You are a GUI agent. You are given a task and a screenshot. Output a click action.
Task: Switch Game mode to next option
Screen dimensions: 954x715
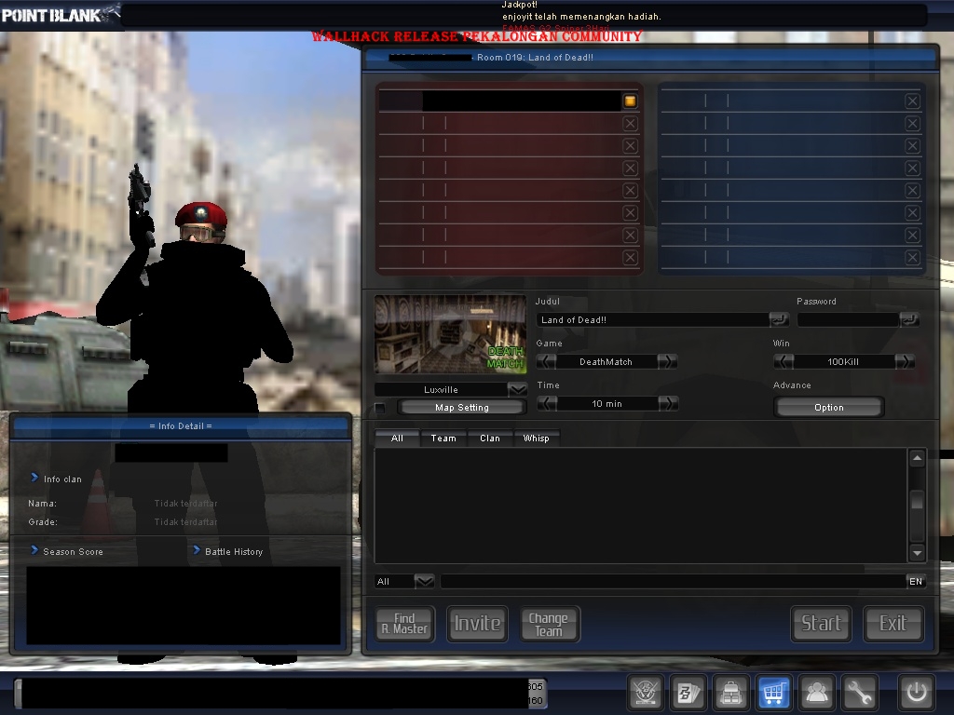(x=667, y=362)
